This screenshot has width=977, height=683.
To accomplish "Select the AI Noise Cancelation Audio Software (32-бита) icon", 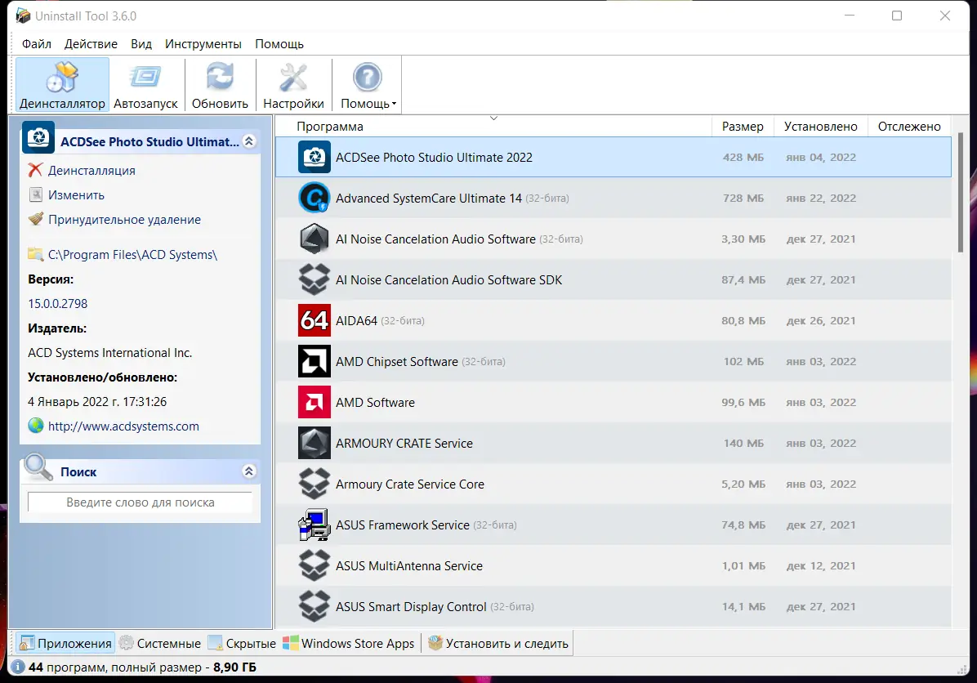I will click(x=314, y=239).
